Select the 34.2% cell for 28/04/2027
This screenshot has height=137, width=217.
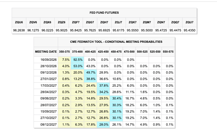coord(103,92)
